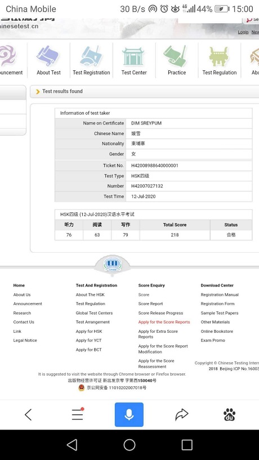Tap the Android back navigation triangle
259x460 pixels.
(72, 445)
